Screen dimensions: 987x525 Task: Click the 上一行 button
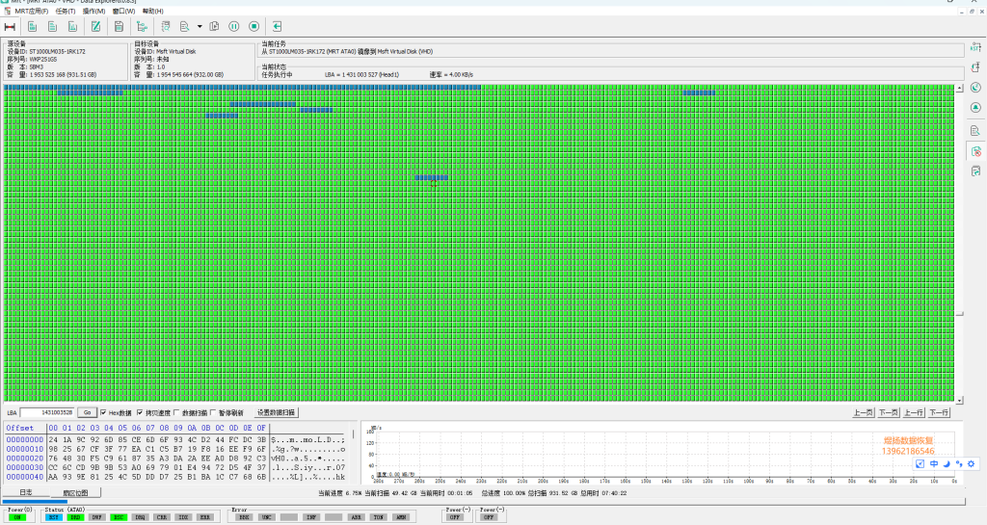(914, 412)
